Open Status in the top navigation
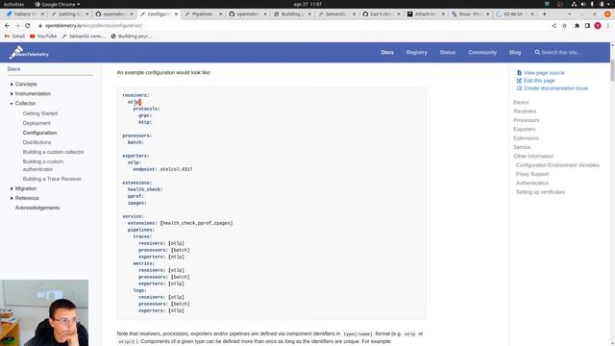 pyautogui.click(x=448, y=52)
